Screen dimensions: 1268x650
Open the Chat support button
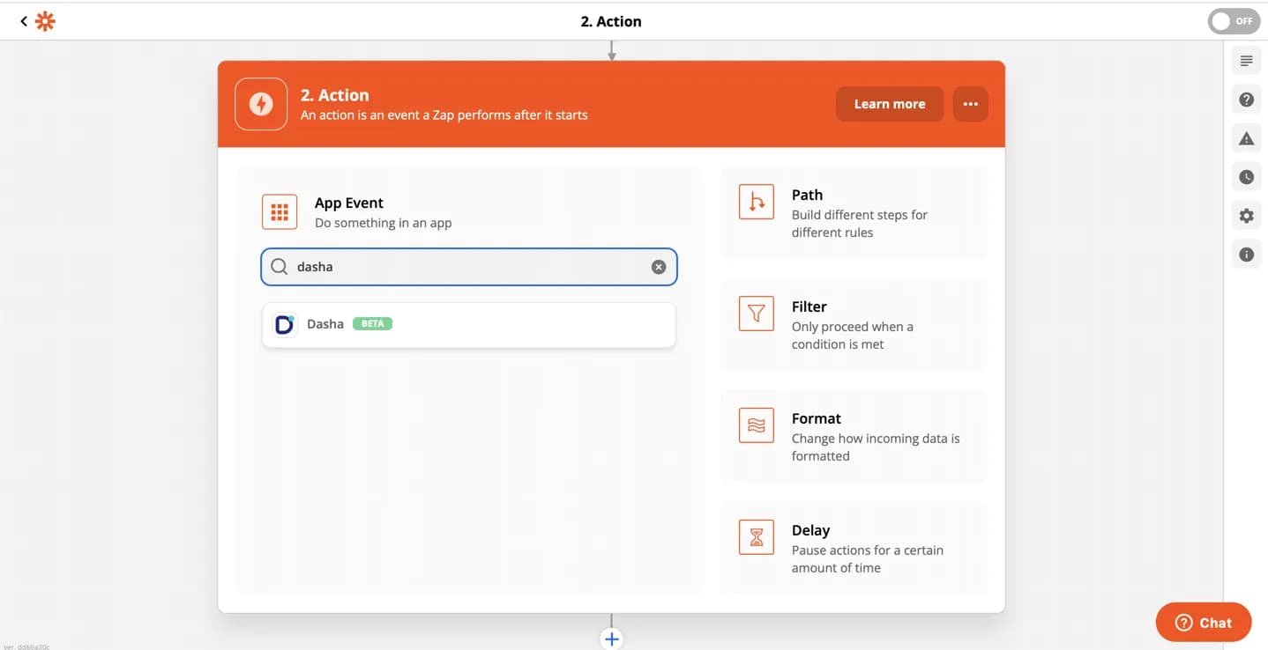(x=1204, y=623)
